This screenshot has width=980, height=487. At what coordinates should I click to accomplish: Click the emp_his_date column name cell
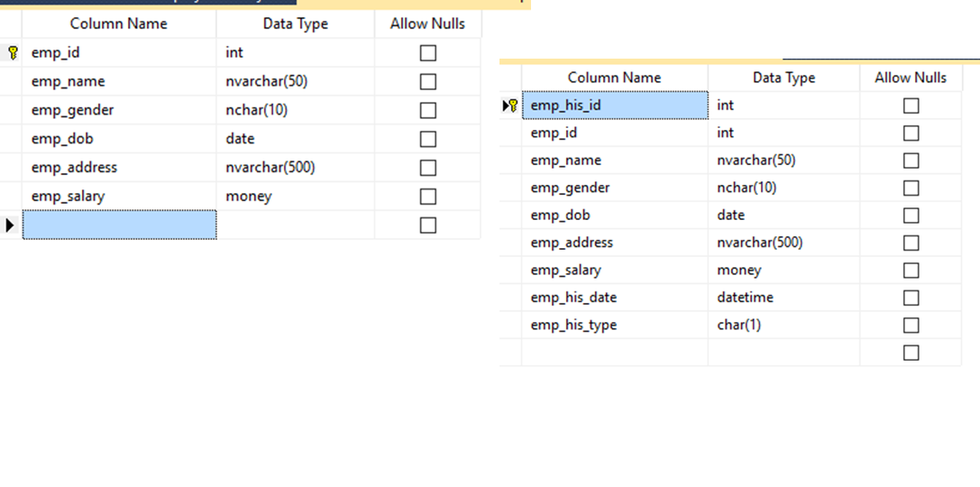pyautogui.click(x=615, y=298)
